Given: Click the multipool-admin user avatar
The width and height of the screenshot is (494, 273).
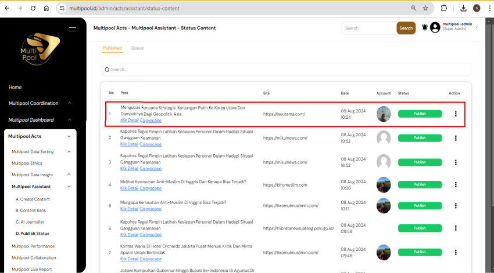Looking at the screenshot, I should 435,28.
